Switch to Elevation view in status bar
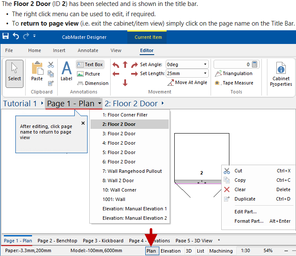This screenshot has width=296, height=256. click(x=170, y=251)
